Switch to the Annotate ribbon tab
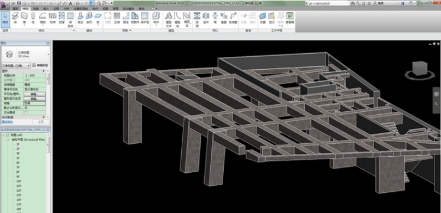 point(56,9)
